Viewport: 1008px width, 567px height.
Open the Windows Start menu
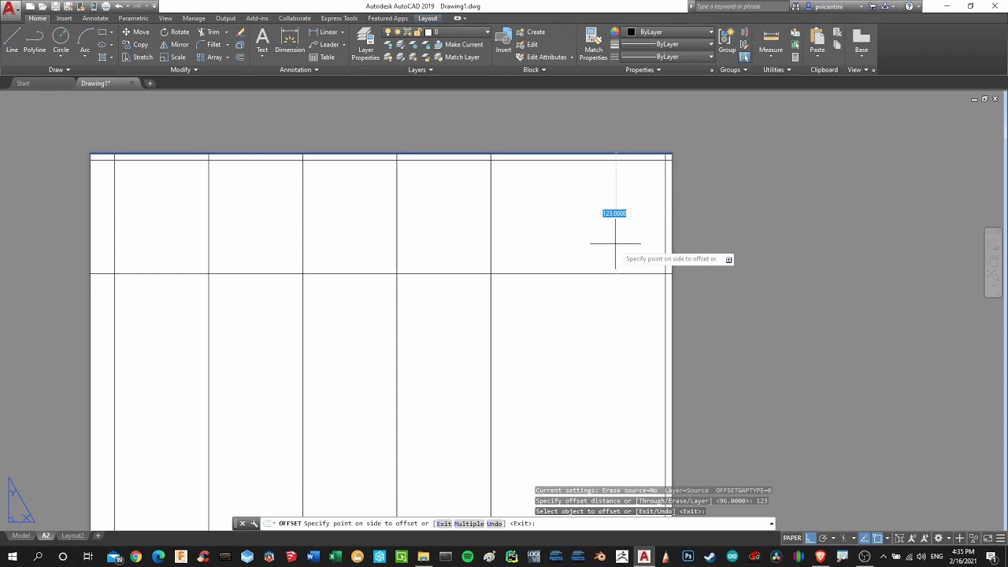coord(13,557)
